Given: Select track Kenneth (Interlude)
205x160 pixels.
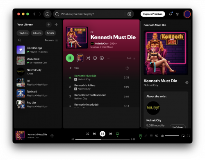Looking at the screenshot, I should coord(101,105).
